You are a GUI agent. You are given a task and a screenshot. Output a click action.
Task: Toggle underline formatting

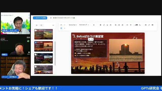pos(107,25)
